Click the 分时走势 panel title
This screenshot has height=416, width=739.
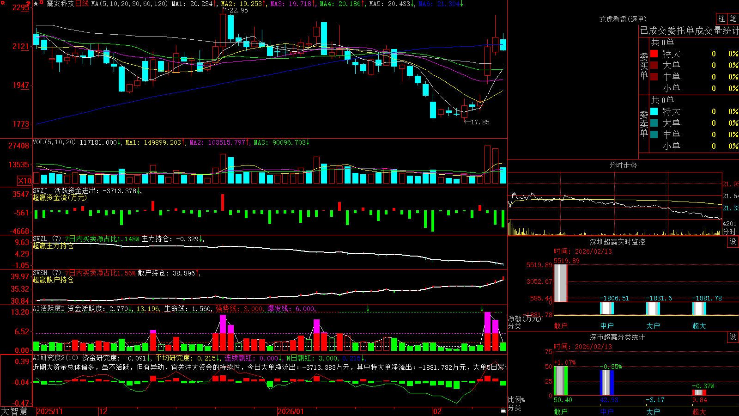[623, 165]
